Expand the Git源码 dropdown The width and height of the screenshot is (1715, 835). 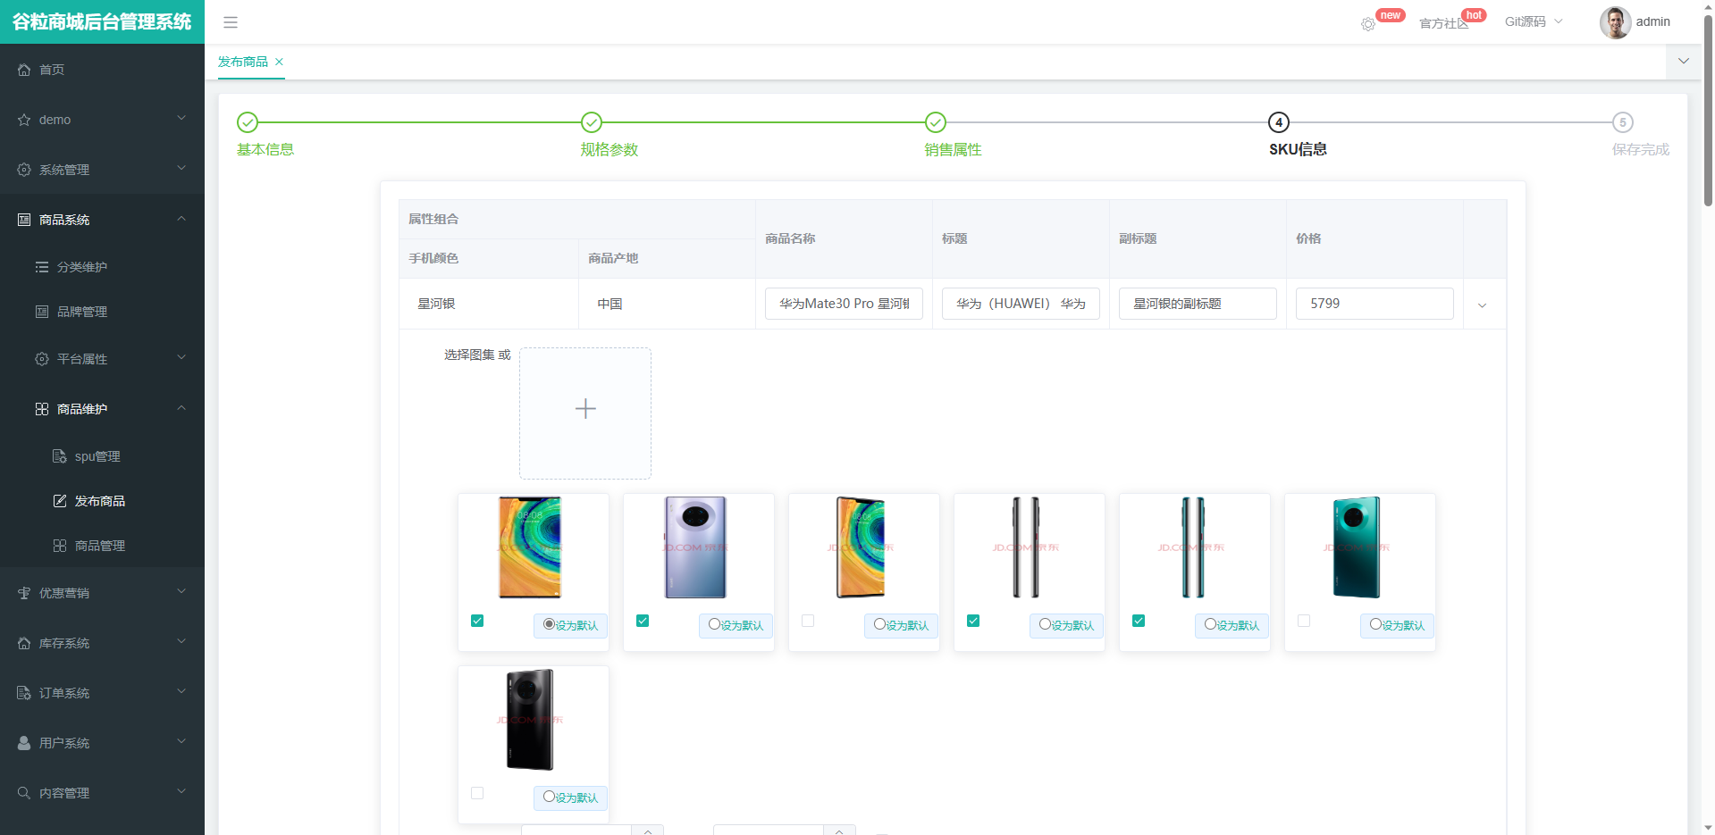point(1533,21)
